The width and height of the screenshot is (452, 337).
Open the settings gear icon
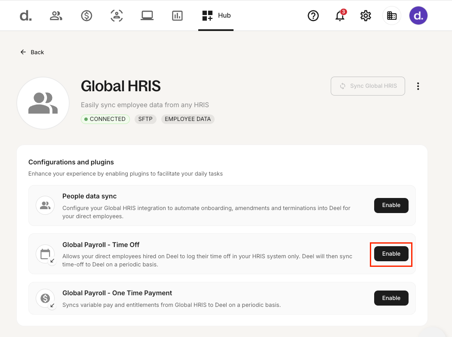366,15
